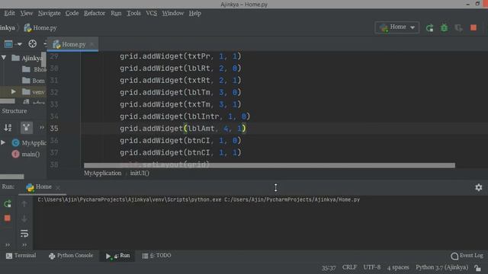Click the python.exe command output line

click(198, 199)
